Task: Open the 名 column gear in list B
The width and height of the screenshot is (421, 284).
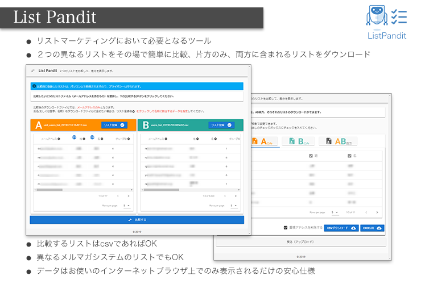Action: (216, 139)
